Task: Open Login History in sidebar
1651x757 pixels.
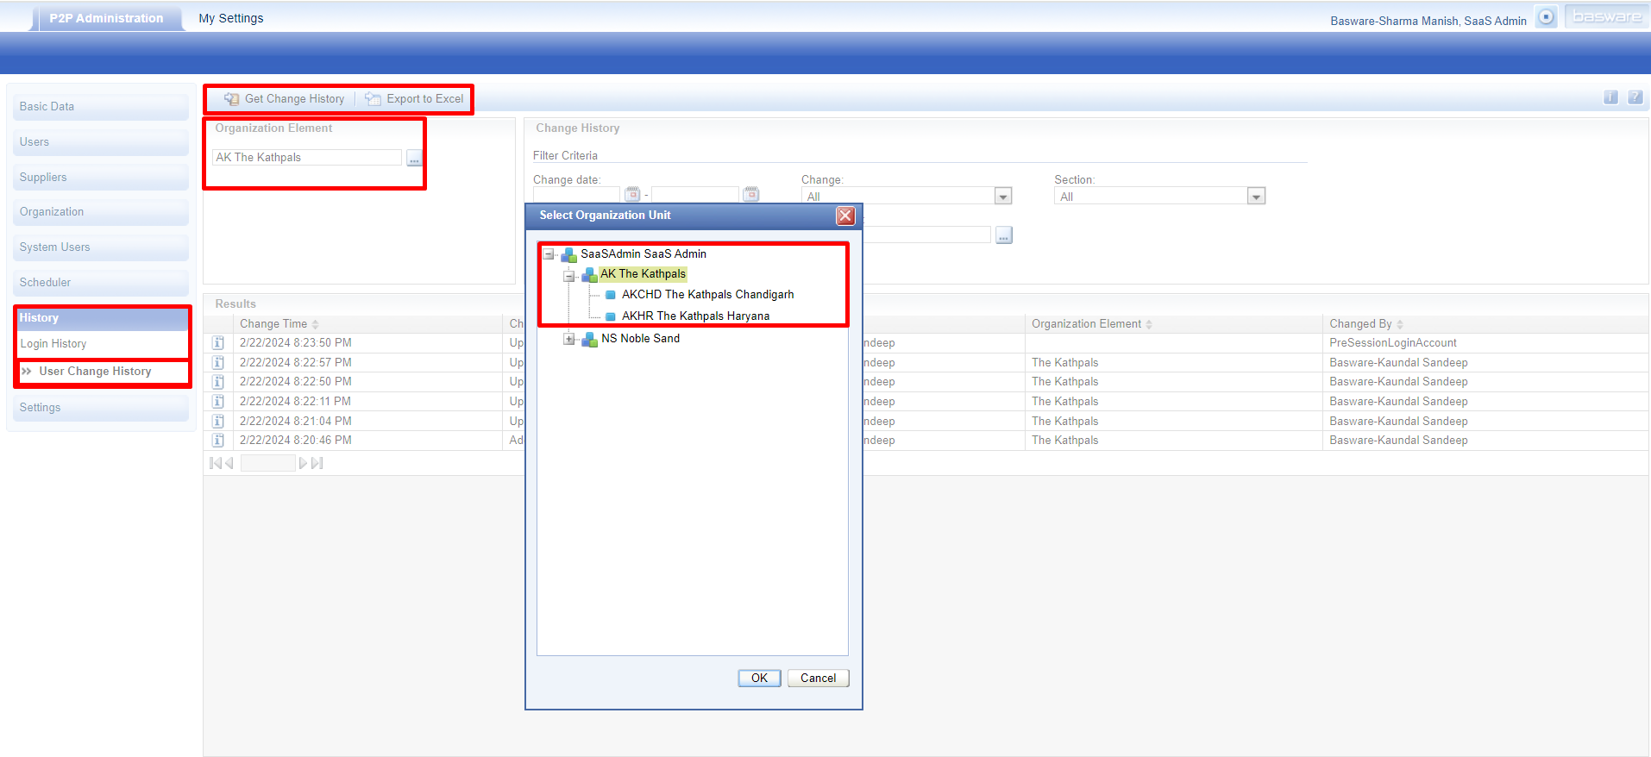Action: pos(53,344)
